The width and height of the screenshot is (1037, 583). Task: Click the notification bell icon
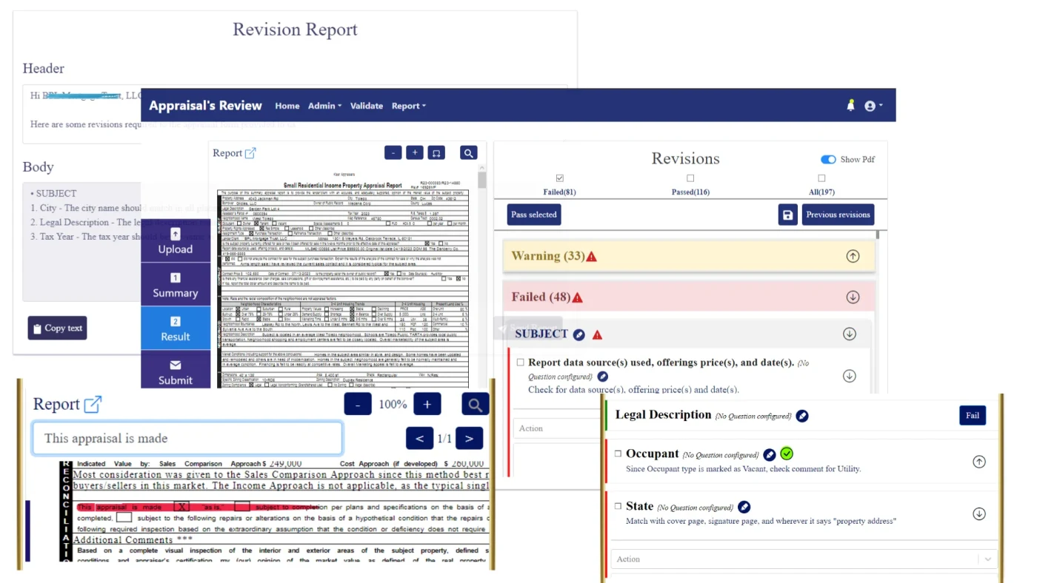pos(850,106)
